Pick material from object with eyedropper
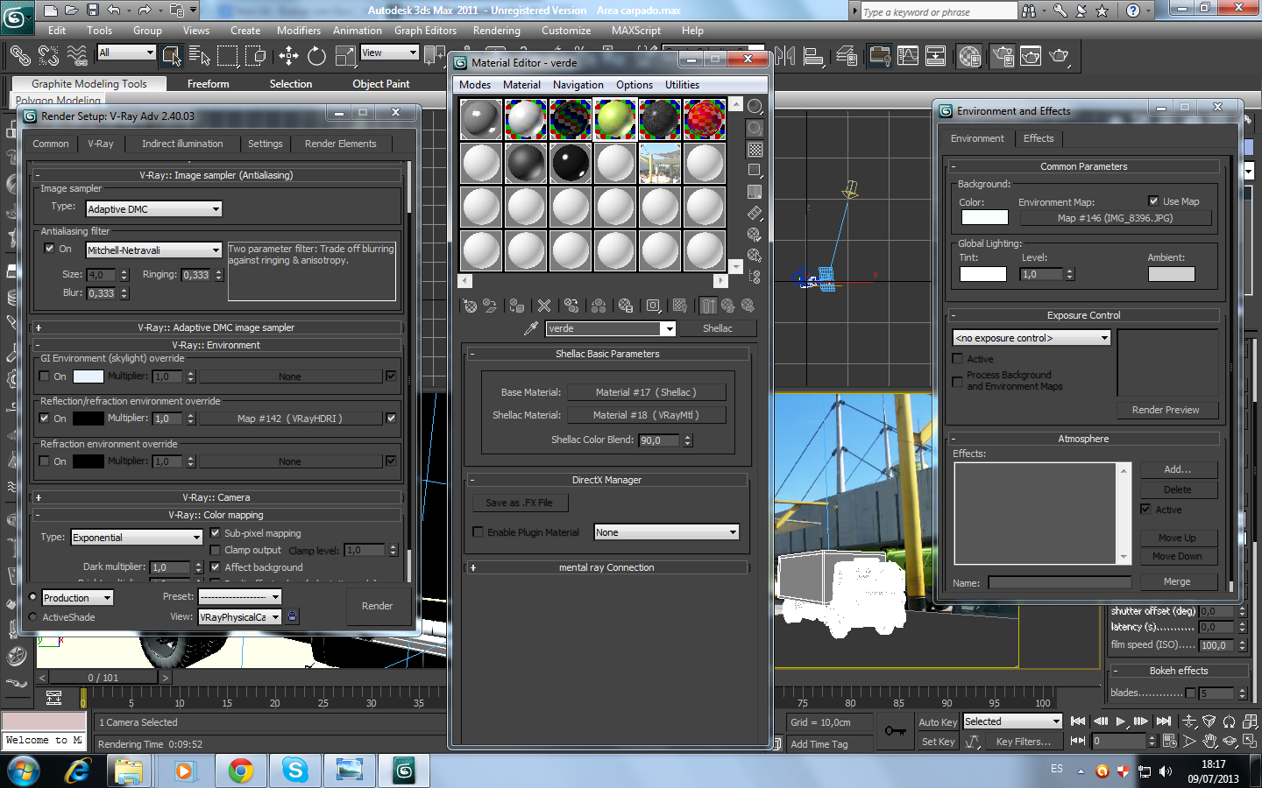 pyautogui.click(x=530, y=328)
